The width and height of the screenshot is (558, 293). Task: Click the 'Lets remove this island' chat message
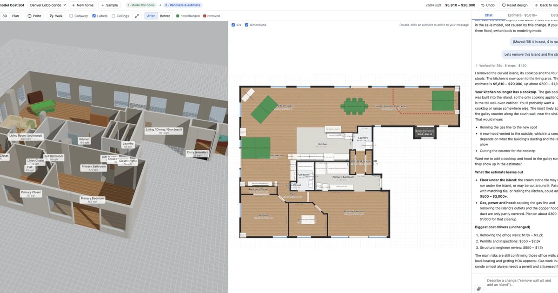click(531, 54)
